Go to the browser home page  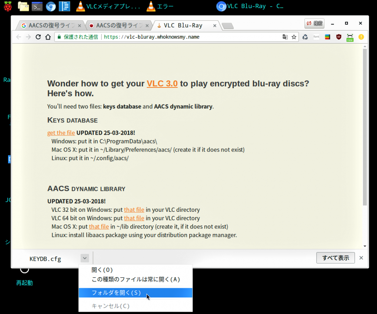[x=48, y=37]
